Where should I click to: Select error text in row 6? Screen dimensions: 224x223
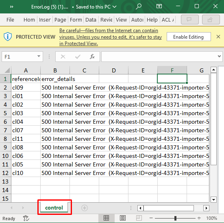pyautogui.click(x=125, y=122)
